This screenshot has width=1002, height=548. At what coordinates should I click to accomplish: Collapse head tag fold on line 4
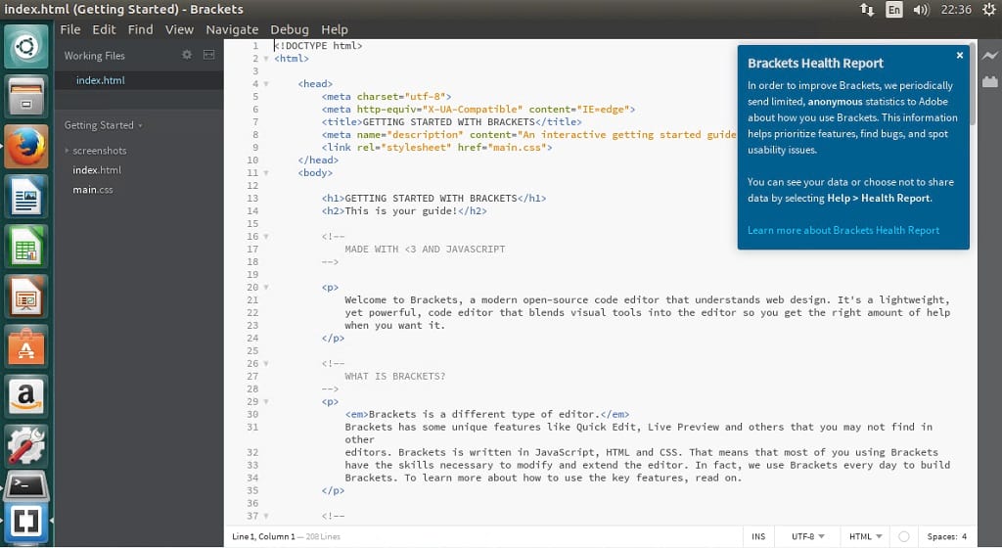point(266,84)
